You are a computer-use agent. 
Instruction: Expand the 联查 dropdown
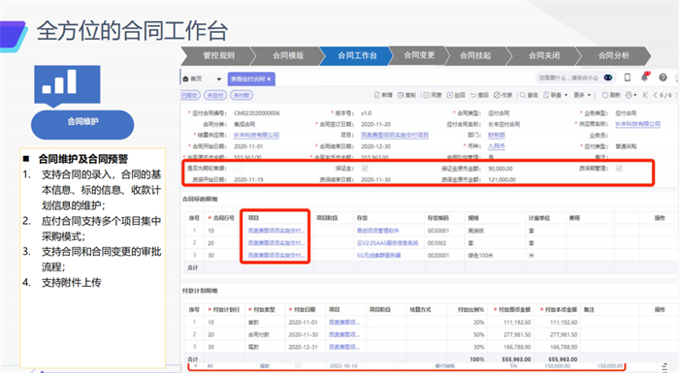point(566,95)
